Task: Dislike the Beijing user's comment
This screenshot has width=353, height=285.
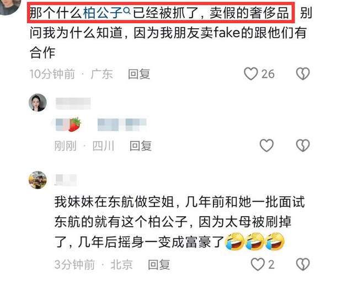Action: 303,264
